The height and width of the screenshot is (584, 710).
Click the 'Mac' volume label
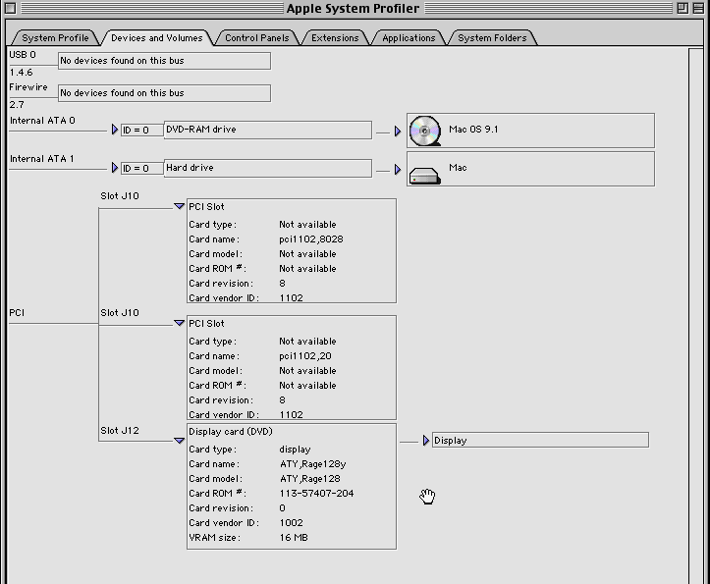[458, 168]
